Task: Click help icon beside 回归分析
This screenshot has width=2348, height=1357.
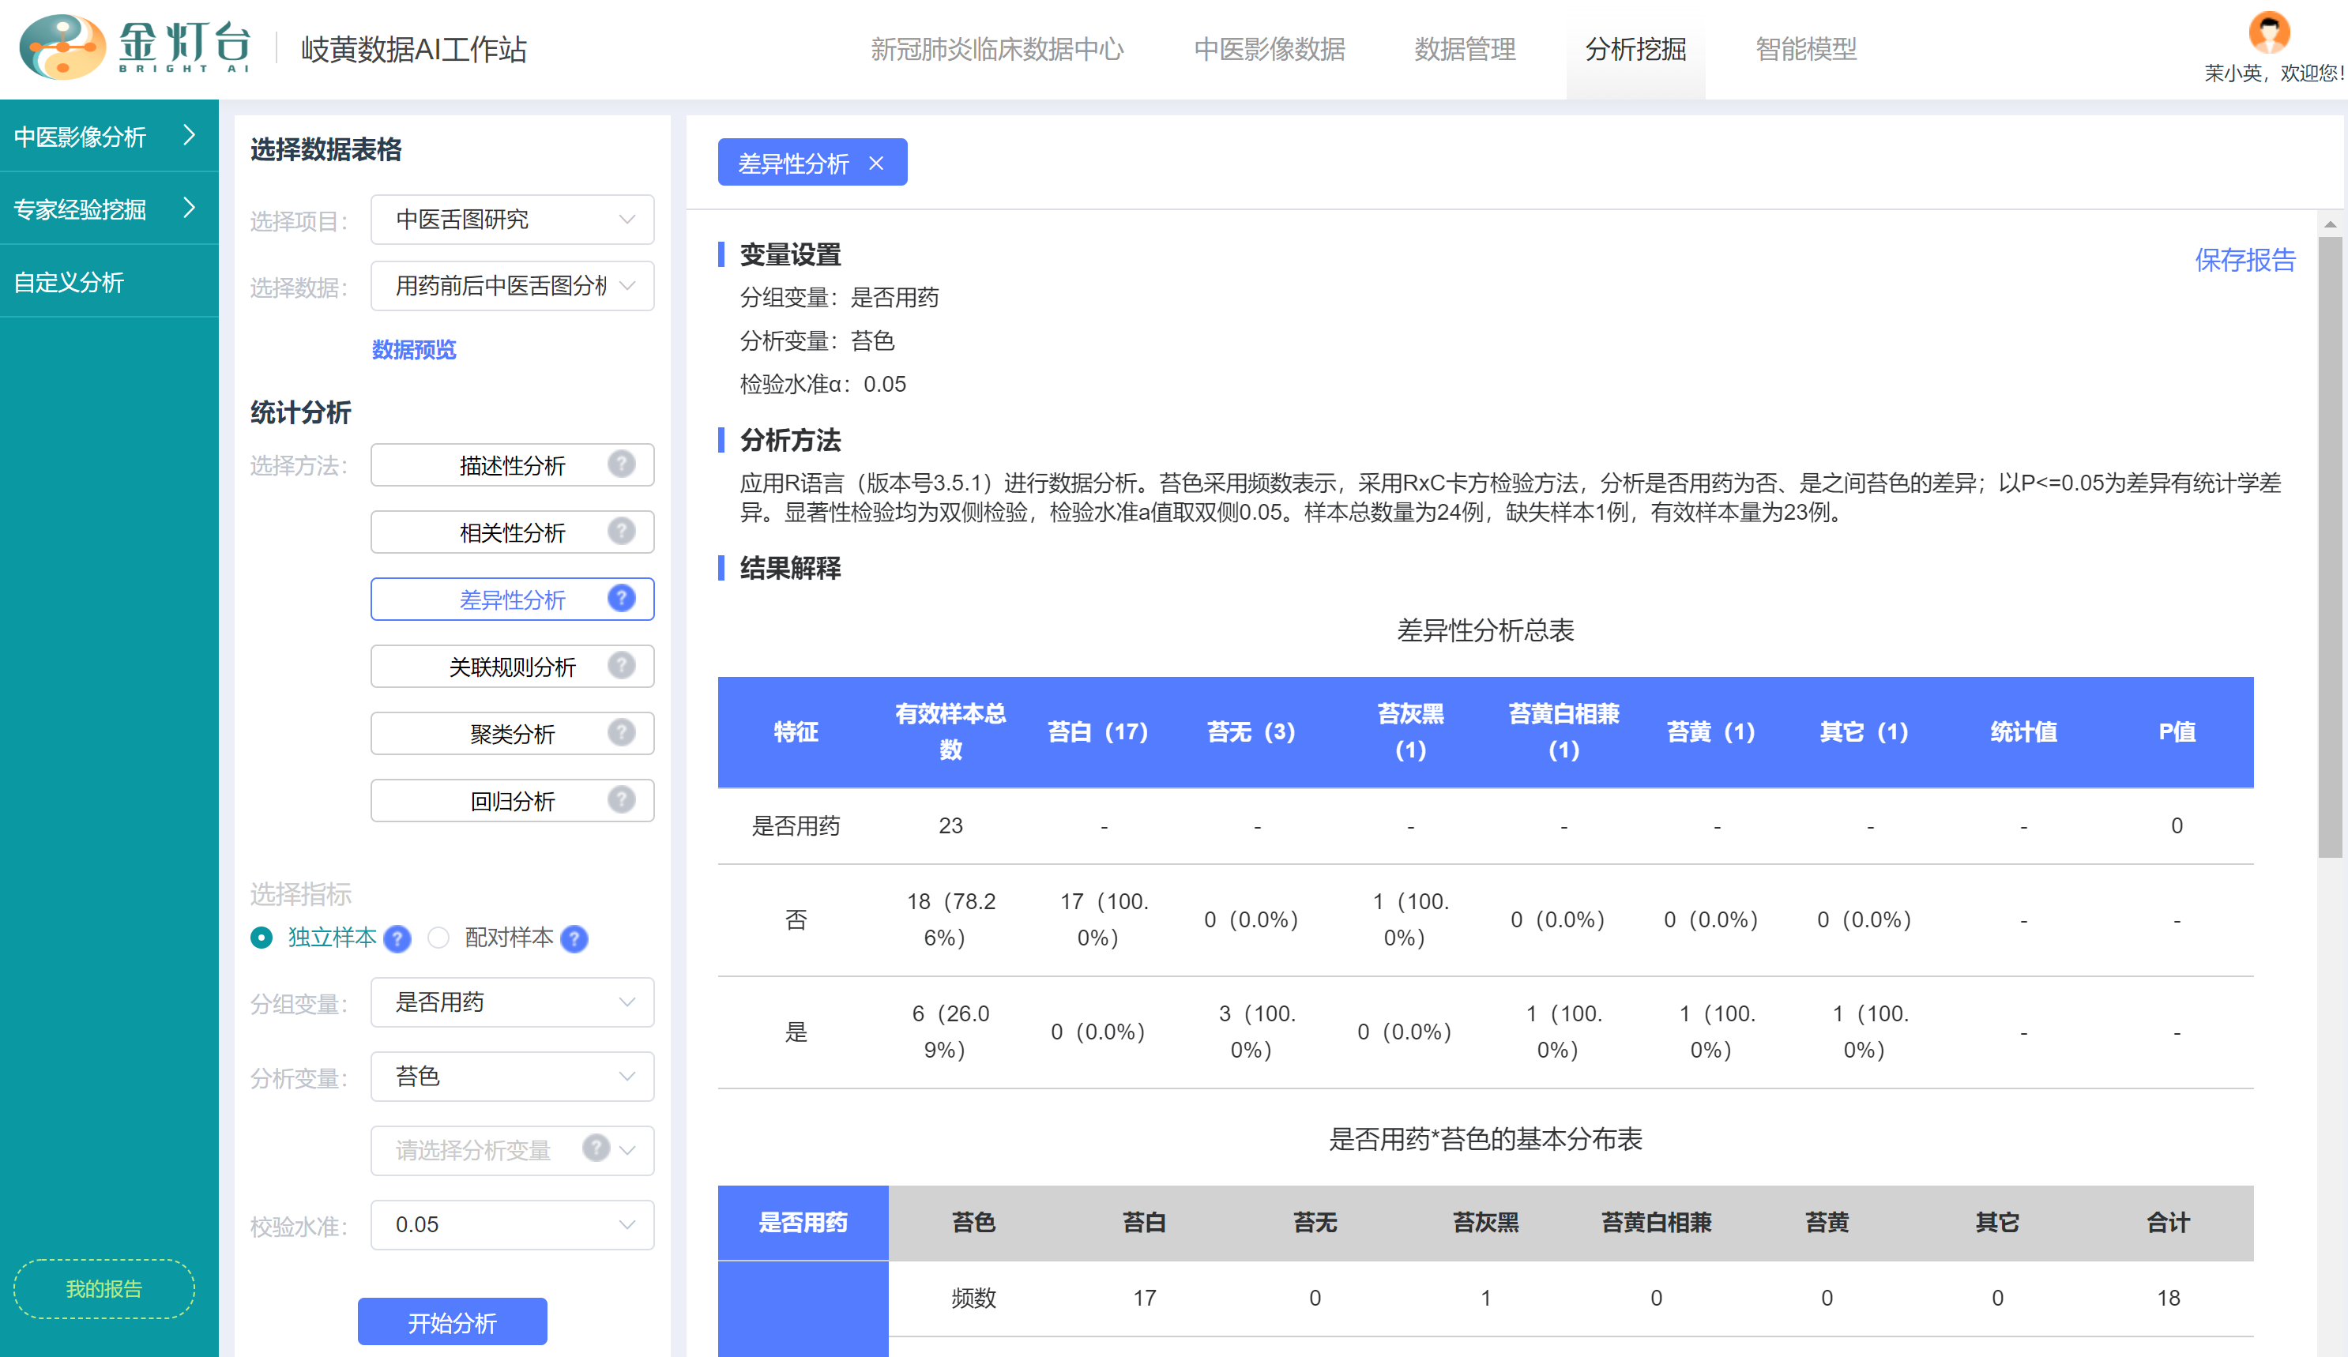Action: click(620, 799)
